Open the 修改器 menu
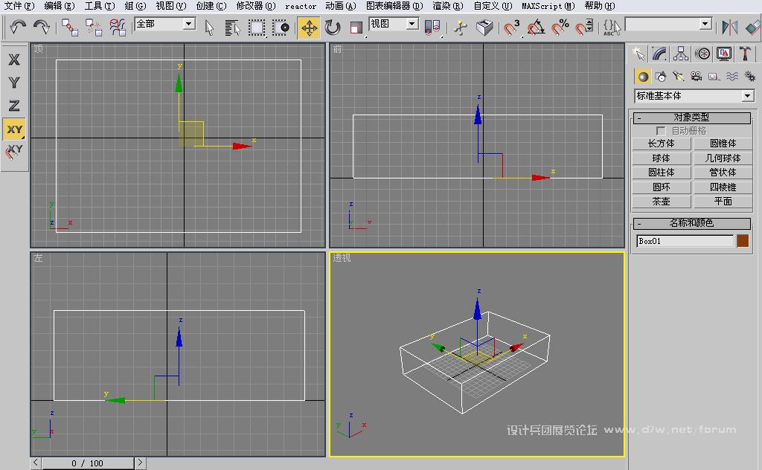 (256, 6)
